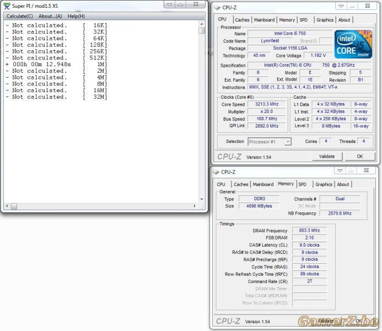Open the SPD tab in bottom CPU-Z window
The height and width of the screenshot is (331, 382).
click(302, 184)
